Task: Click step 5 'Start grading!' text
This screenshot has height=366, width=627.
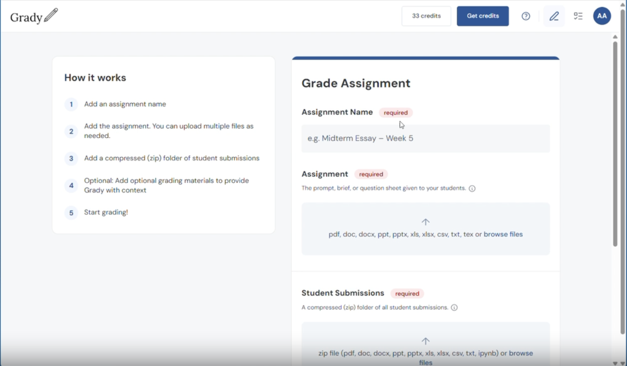Action: [106, 212]
